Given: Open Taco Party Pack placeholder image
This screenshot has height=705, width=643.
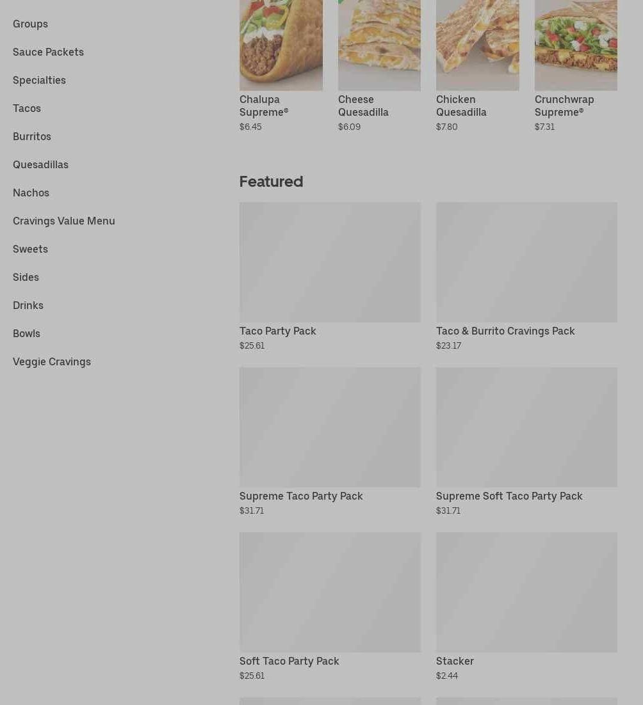Looking at the screenshot, I should tap(330, 262).
